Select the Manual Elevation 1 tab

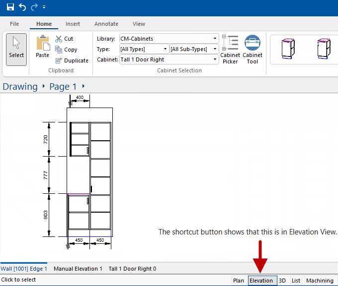point(78,269)
